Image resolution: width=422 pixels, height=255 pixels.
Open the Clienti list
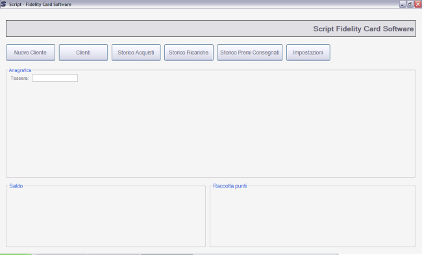click(x=83, y=53)
